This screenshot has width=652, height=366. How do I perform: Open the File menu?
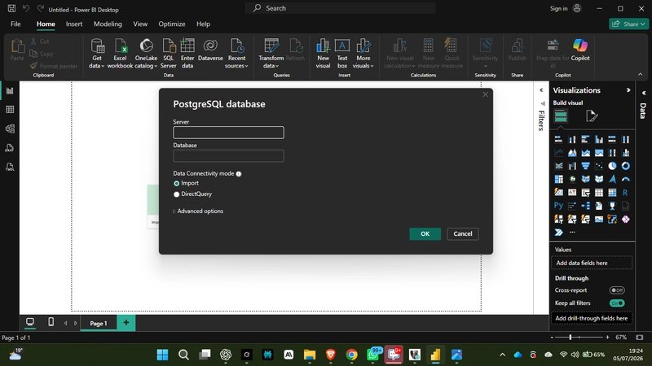(15, 24)
